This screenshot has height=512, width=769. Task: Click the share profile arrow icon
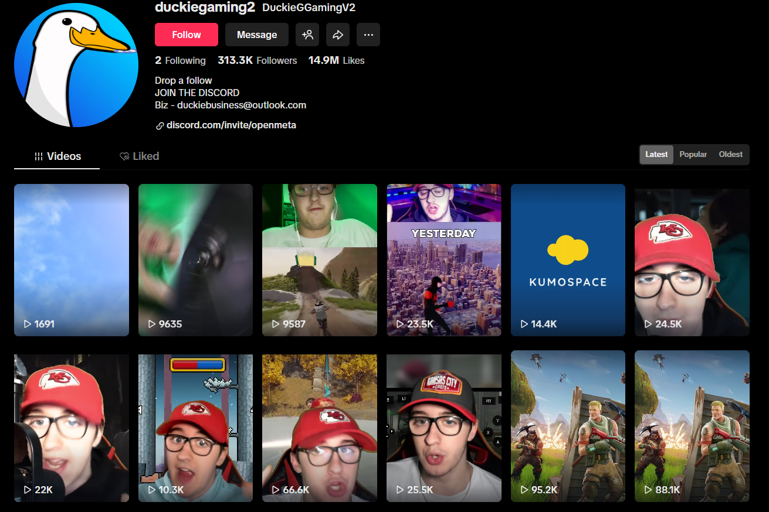tap(338, 35)
